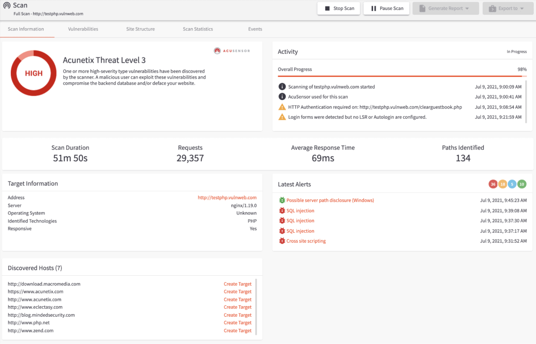Click red bug icon beside Cross site scripting
Image resolution: width=536 pixels, height=344 pixels.
[x=282, y=241]
